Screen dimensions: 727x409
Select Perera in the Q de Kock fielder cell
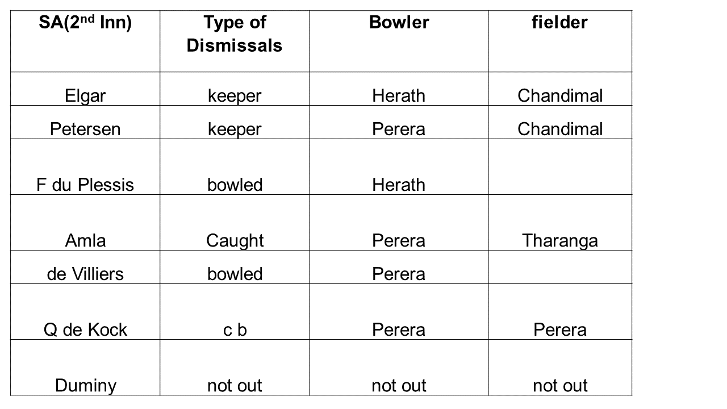[559, 329]
